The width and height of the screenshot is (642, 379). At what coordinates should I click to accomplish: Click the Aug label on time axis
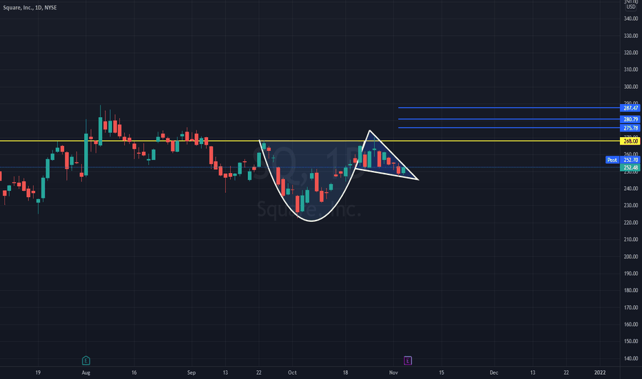85,372
